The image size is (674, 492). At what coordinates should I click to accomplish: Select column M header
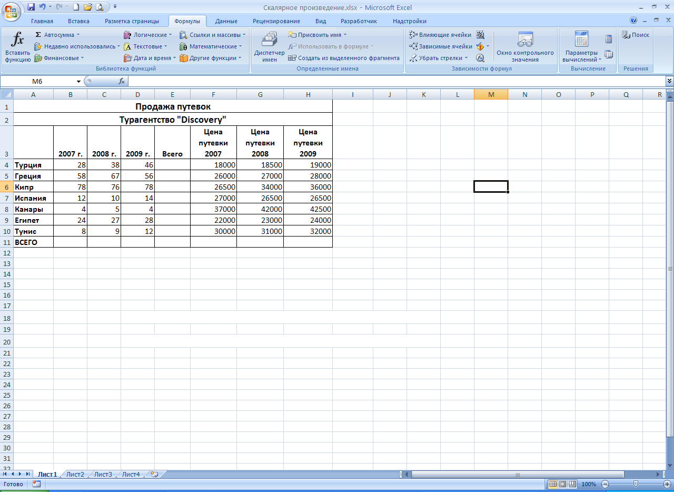pyautogui.click(x=491, y=94)
